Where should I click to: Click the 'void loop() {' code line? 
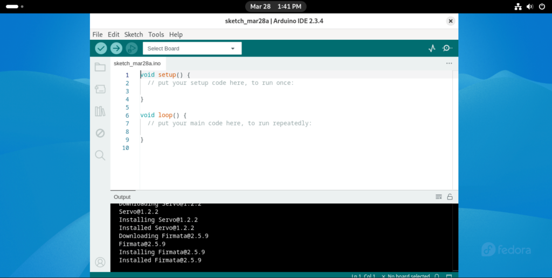(163, 115)
